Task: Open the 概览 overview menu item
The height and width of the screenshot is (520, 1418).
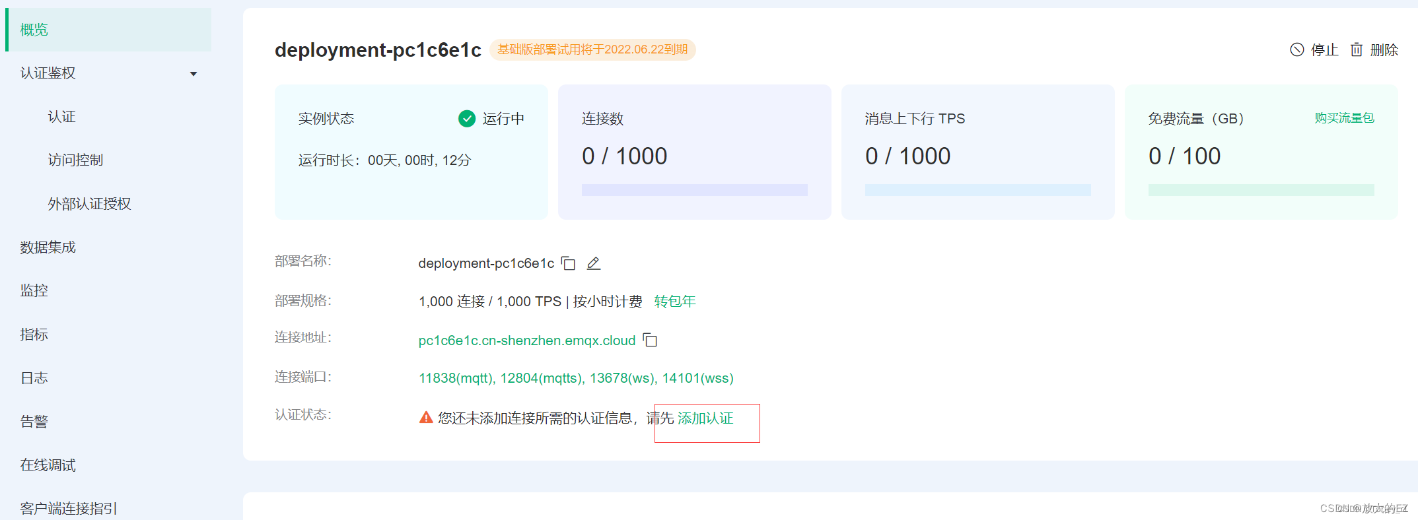Action: click(x=108, y=30)
